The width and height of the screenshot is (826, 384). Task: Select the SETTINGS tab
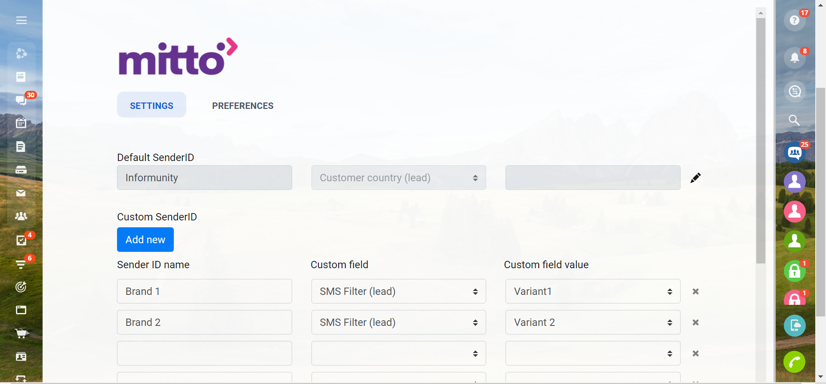(151, 106)
